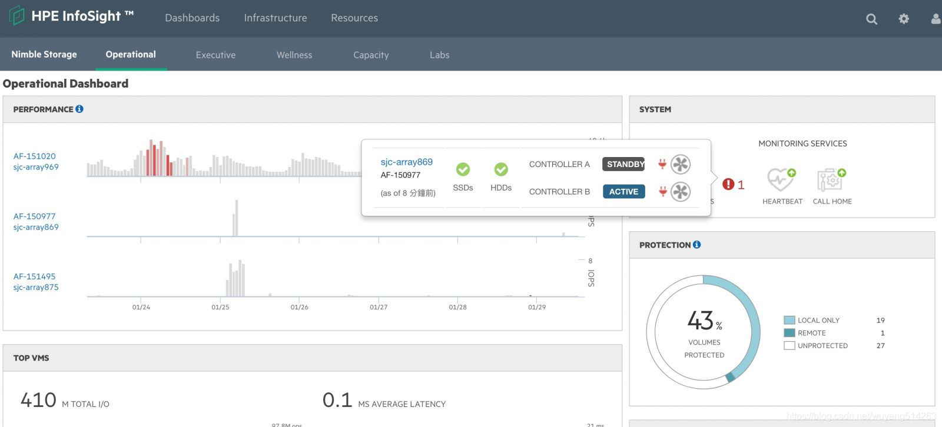This screenshot has width=942, height=427.
Task: Click the Local Only legend swatch
Action: 790,320
